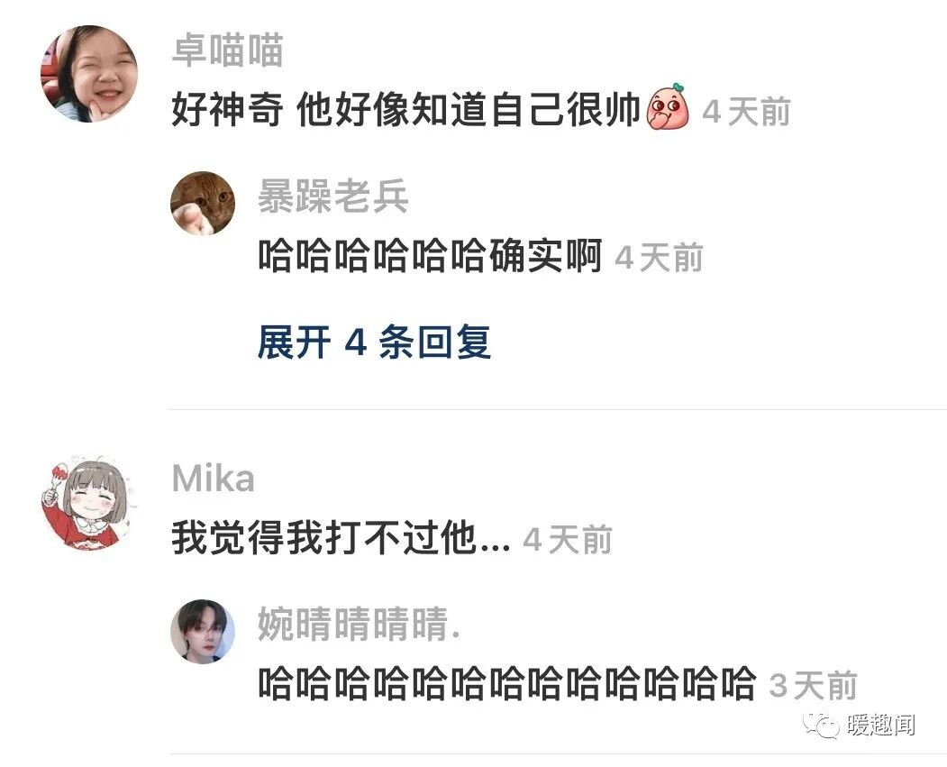This screenshot has width=947, height=767.
Task: Open username Mika
Action: coord(214,479)
